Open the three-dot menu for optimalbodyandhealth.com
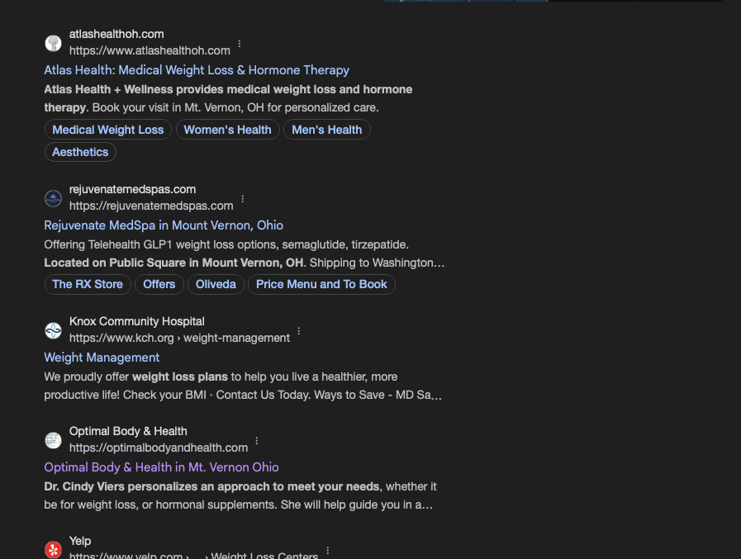This screenshot has width=741, height=559. (x=257, y=441)
